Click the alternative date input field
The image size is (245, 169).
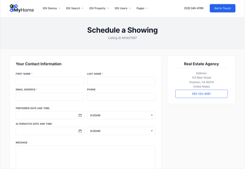coord(50,131)
